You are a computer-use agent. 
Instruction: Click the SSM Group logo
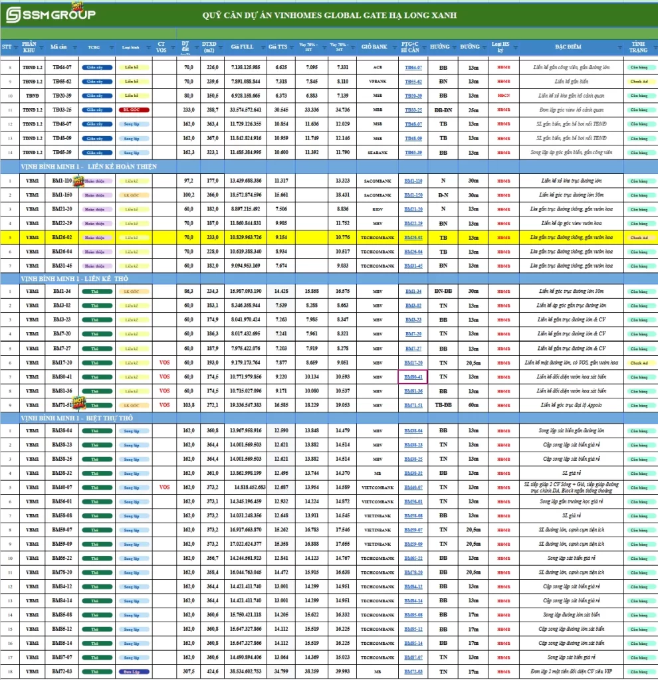(51, 15)
